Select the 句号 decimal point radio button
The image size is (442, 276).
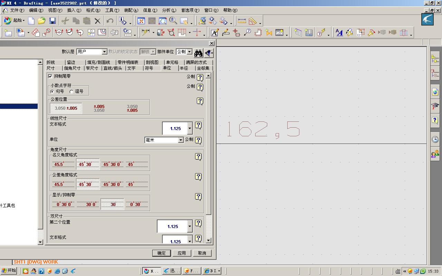[52, 91]
